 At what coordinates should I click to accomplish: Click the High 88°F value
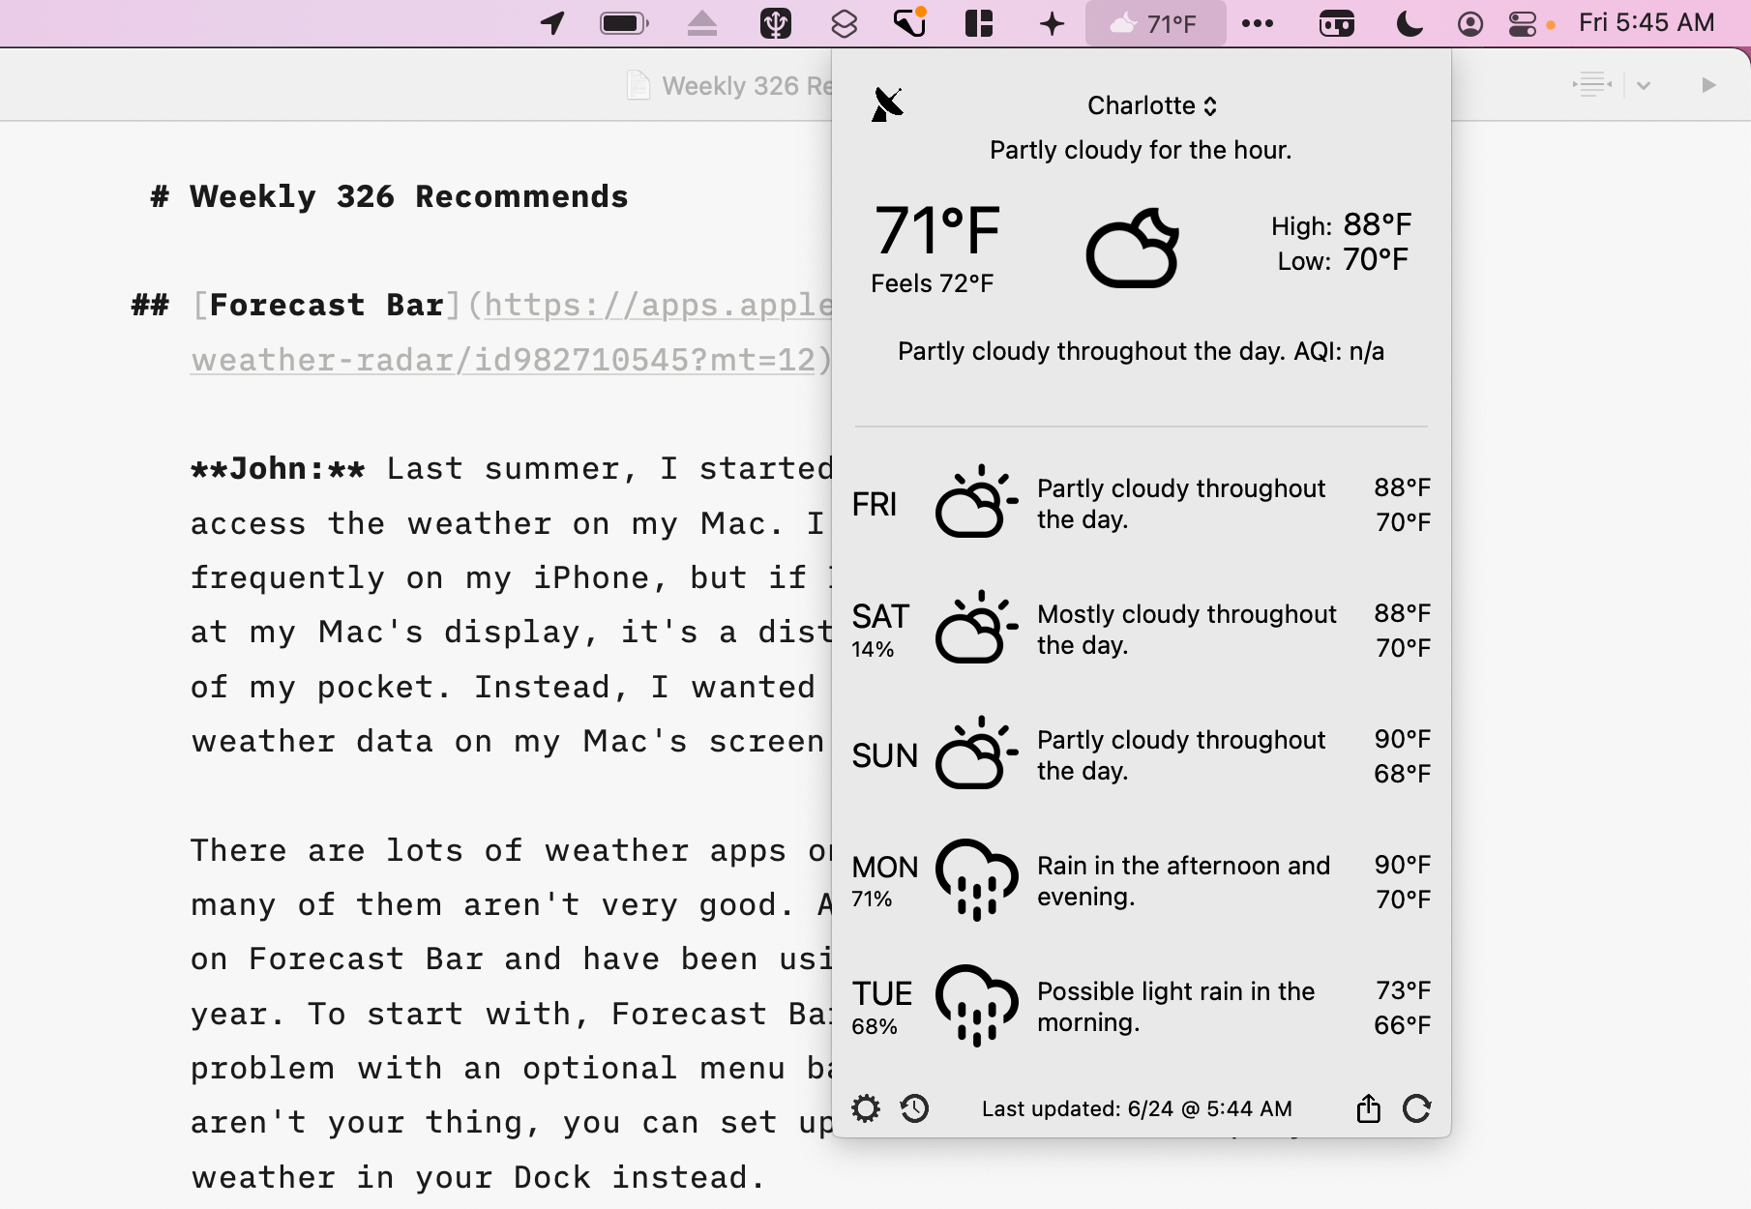click(x=1377, y=224)
